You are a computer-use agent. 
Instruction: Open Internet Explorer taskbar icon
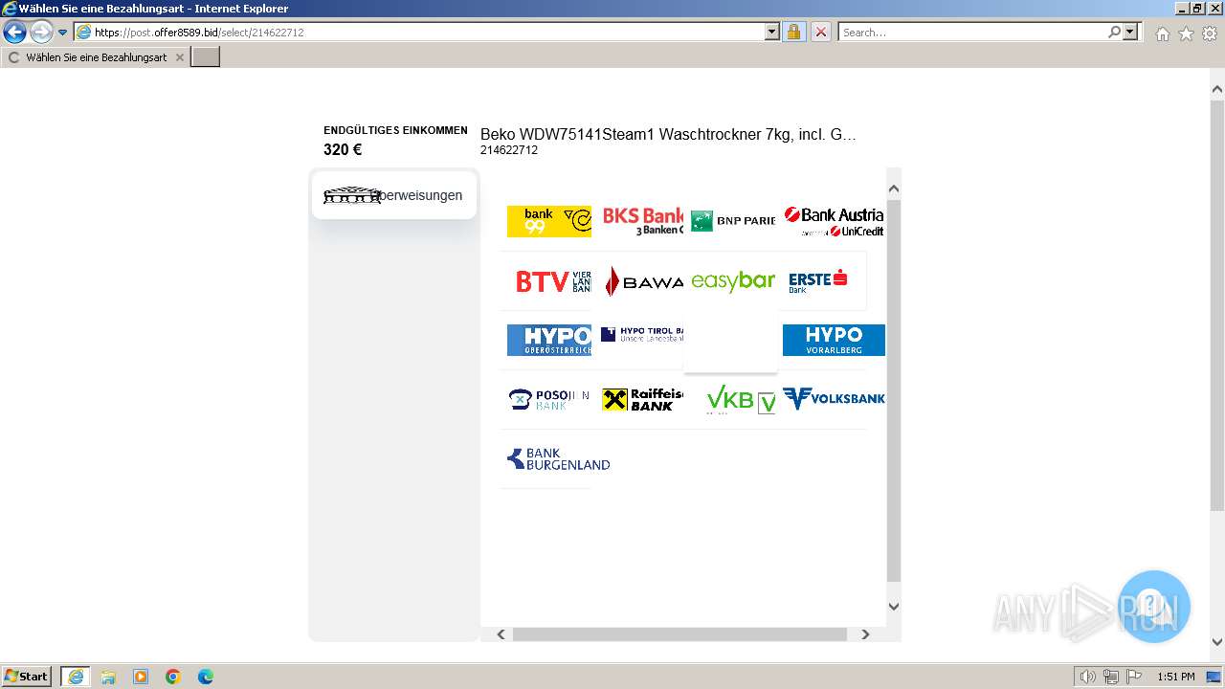click(x=75, y=677)
